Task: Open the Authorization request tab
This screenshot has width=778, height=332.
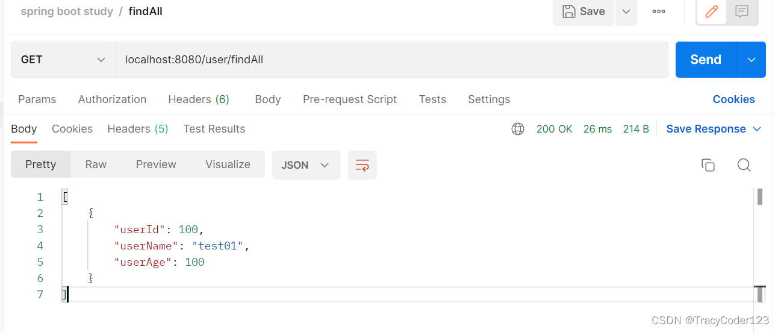Action: [x=112, y=99]
